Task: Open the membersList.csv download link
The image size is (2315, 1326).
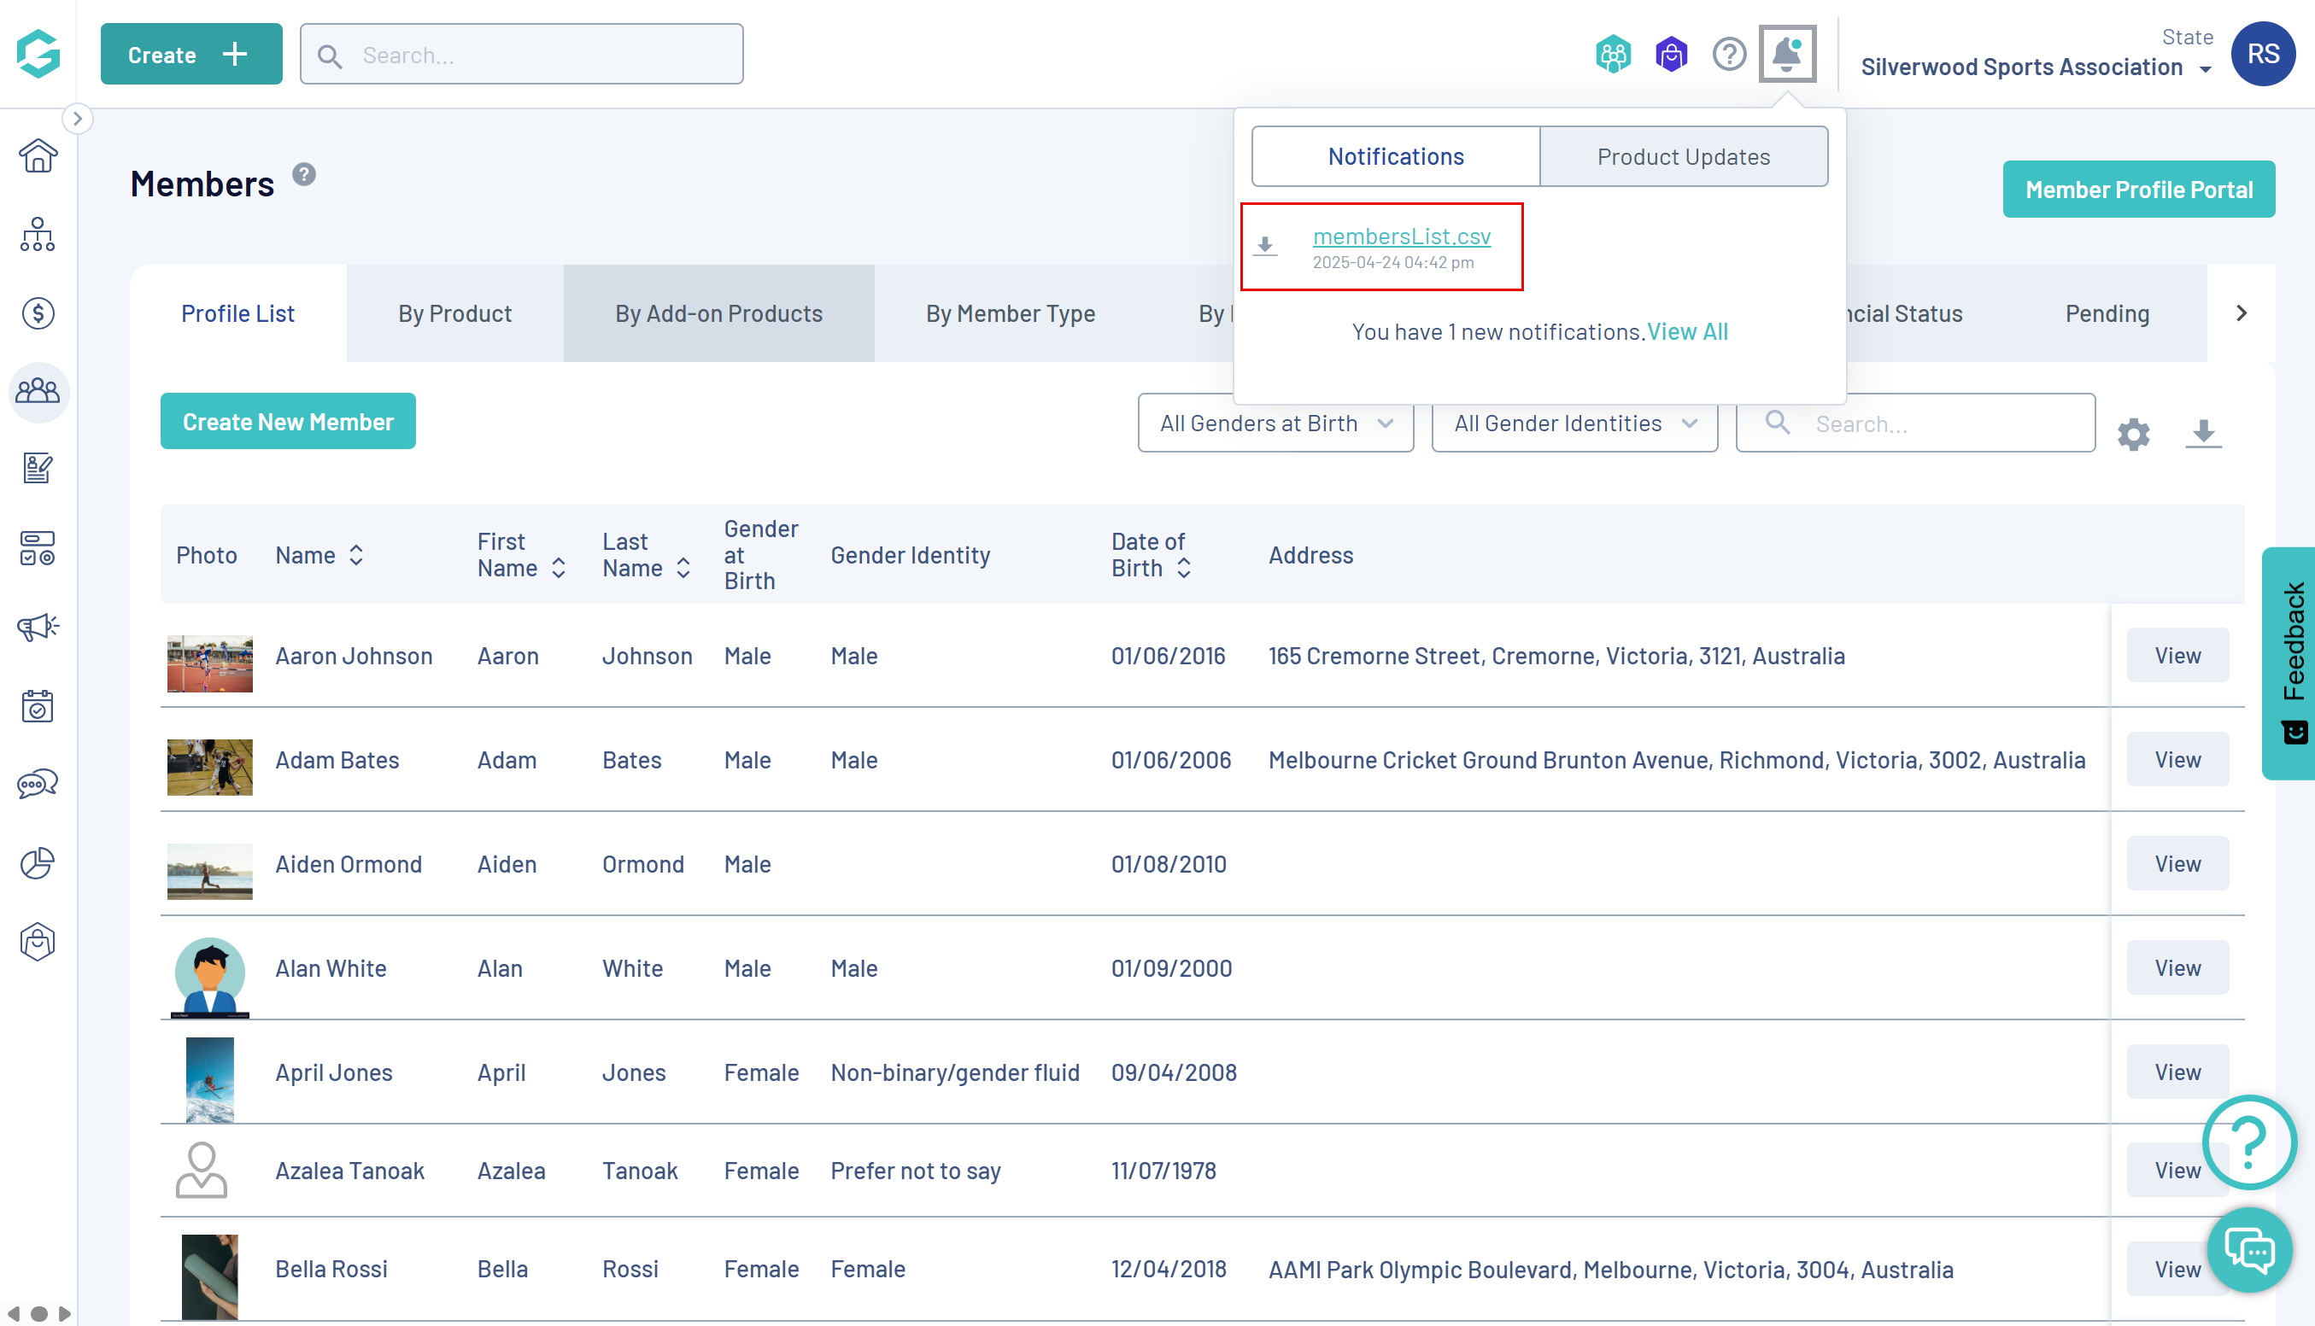Action: pos(1401,236)
